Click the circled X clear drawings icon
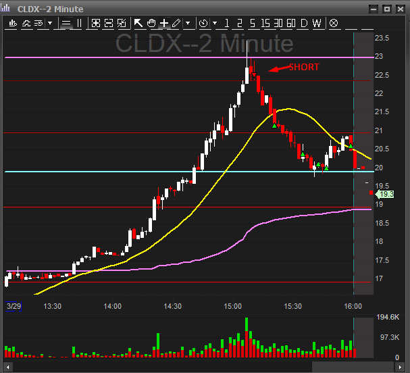 click(x=334, y=23)
